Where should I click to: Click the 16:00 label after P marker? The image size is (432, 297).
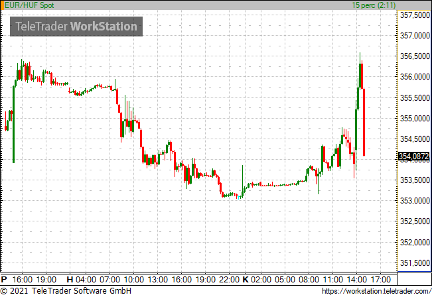coord(23,280)
